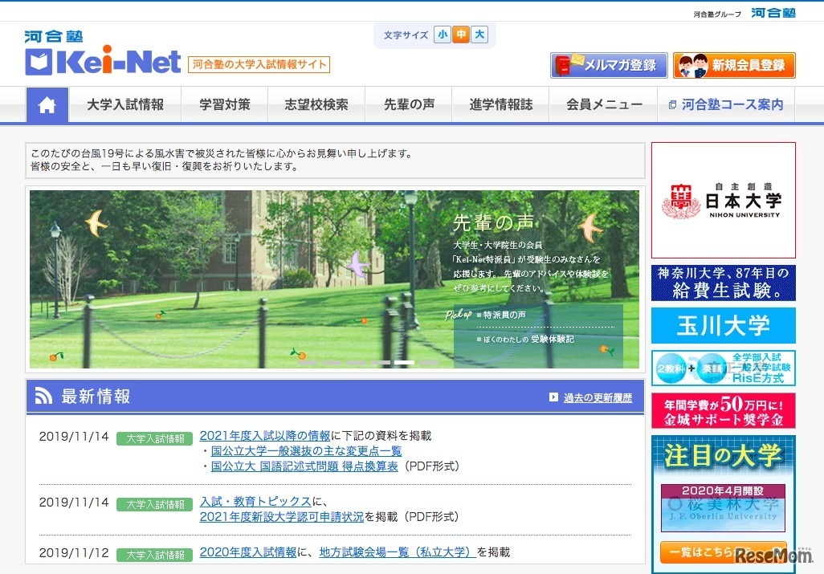Screen dimensions: 824x574
Task: Click the red mailbox icon on メルマガ登録
Action: [562, 64]
